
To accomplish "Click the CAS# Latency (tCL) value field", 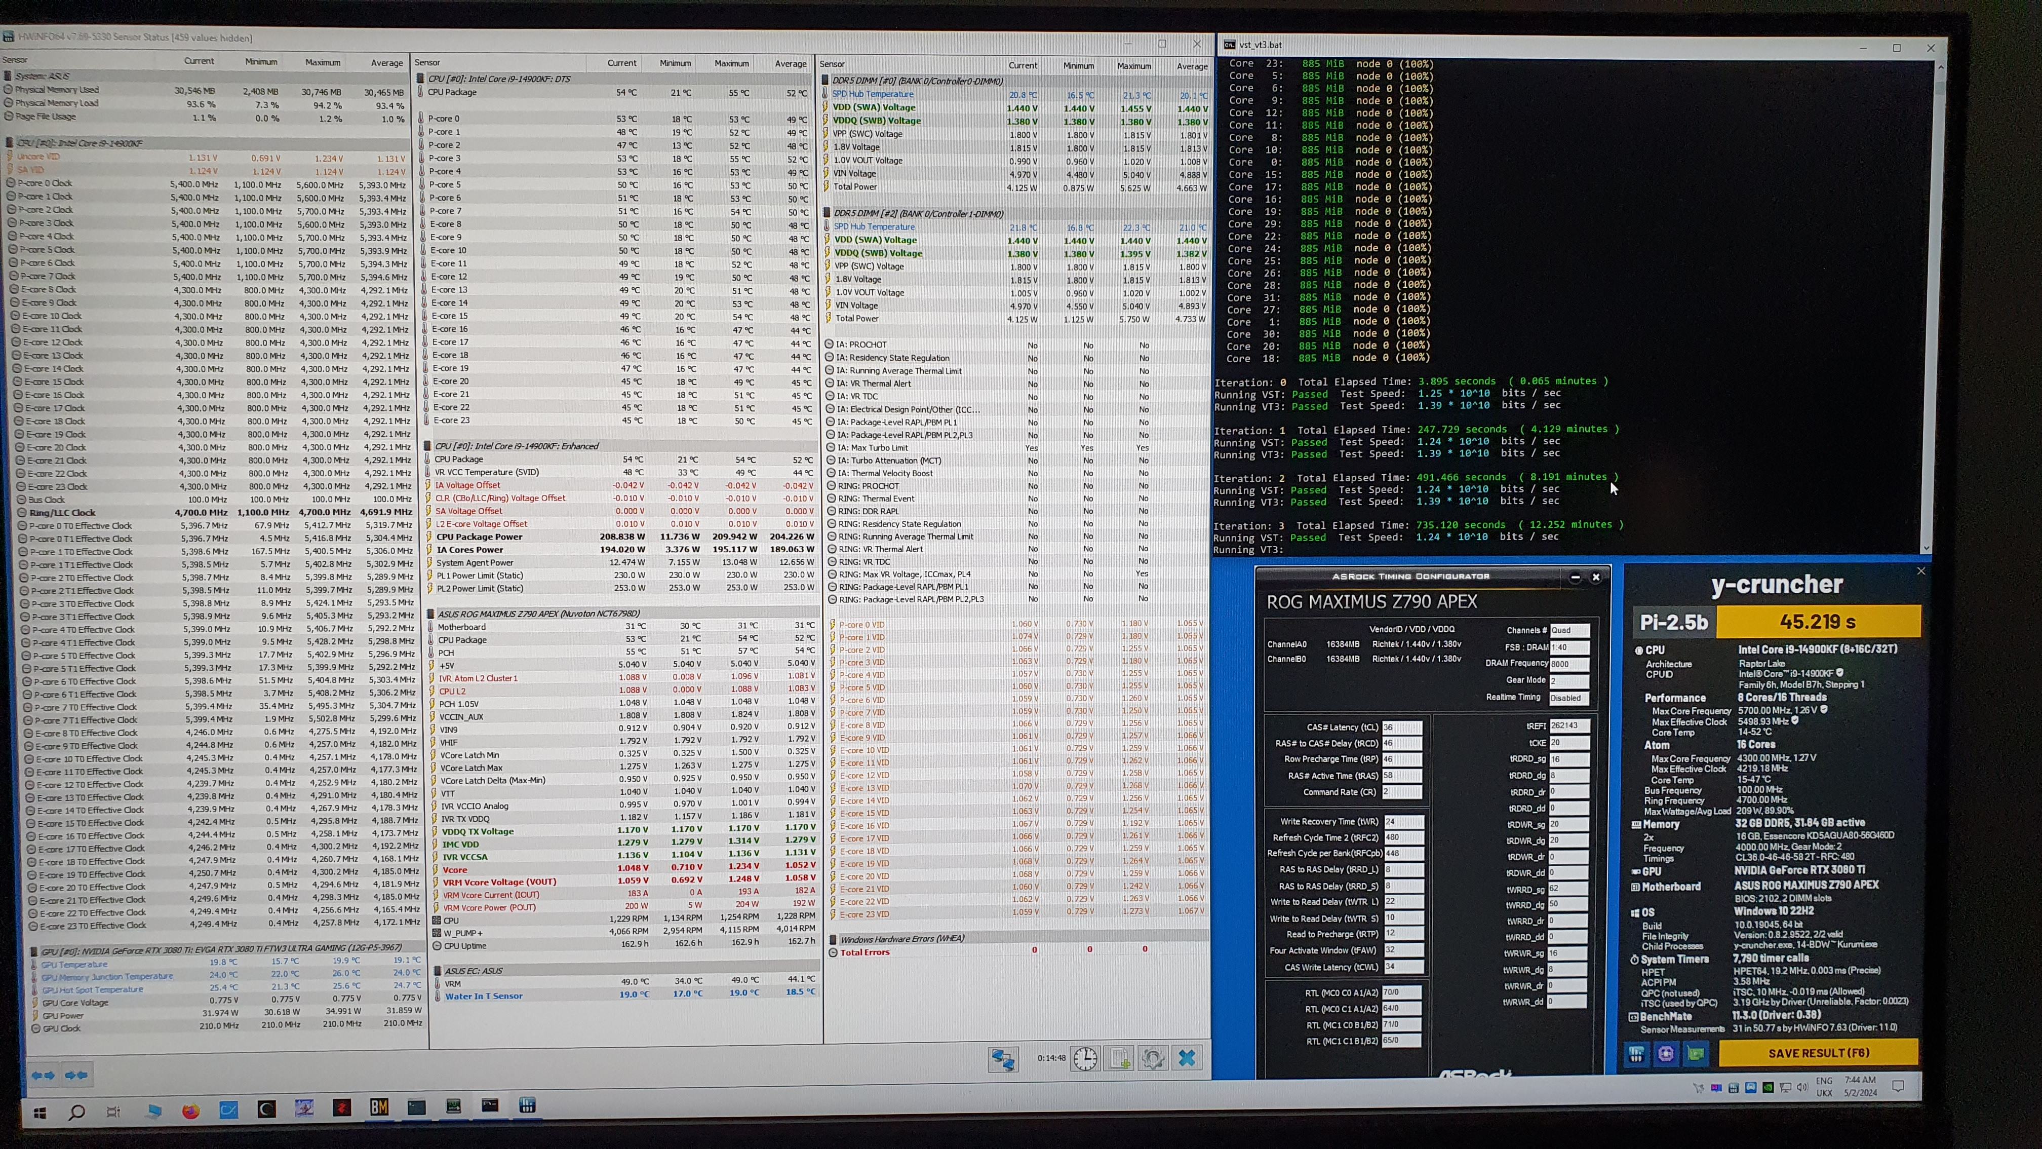I will coord(1401,727).
